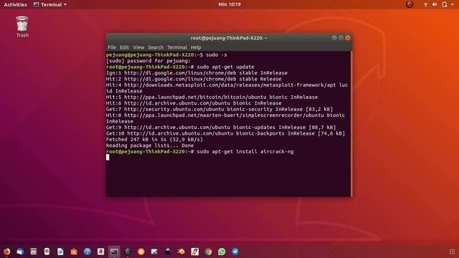Close the Terminal window

348,38
